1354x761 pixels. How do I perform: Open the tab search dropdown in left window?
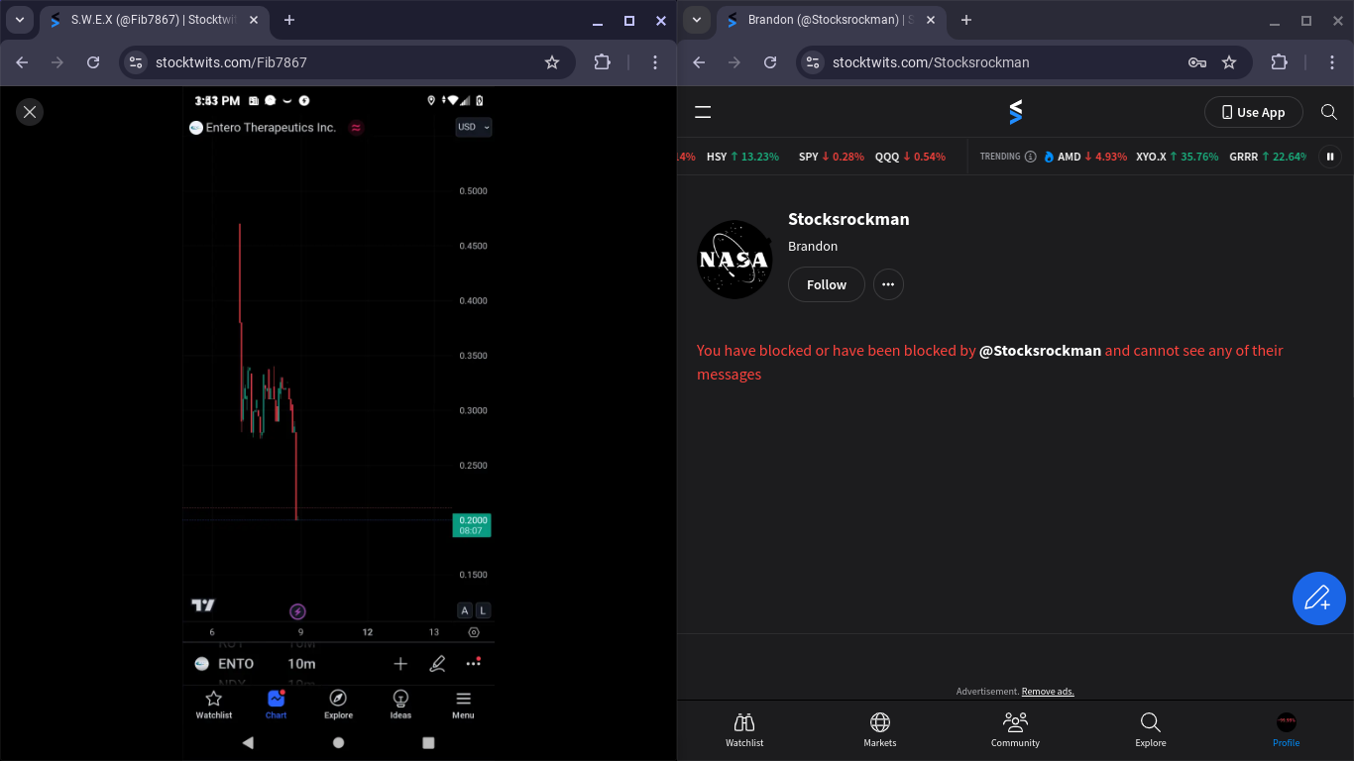pos(20,20)
